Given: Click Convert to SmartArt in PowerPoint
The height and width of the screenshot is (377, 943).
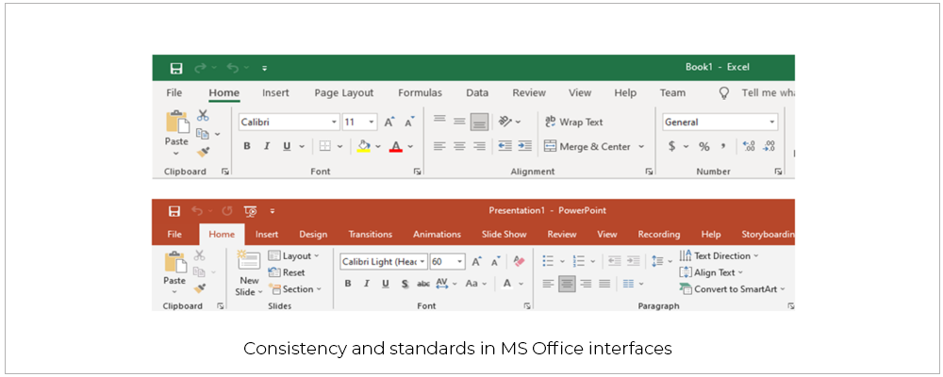Looking at the screenshot, I should pos(733,288).
